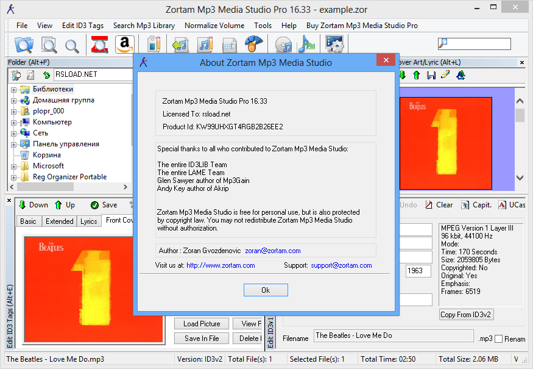
Task: Expand the Сеть tree node
Action: [13, 134]
